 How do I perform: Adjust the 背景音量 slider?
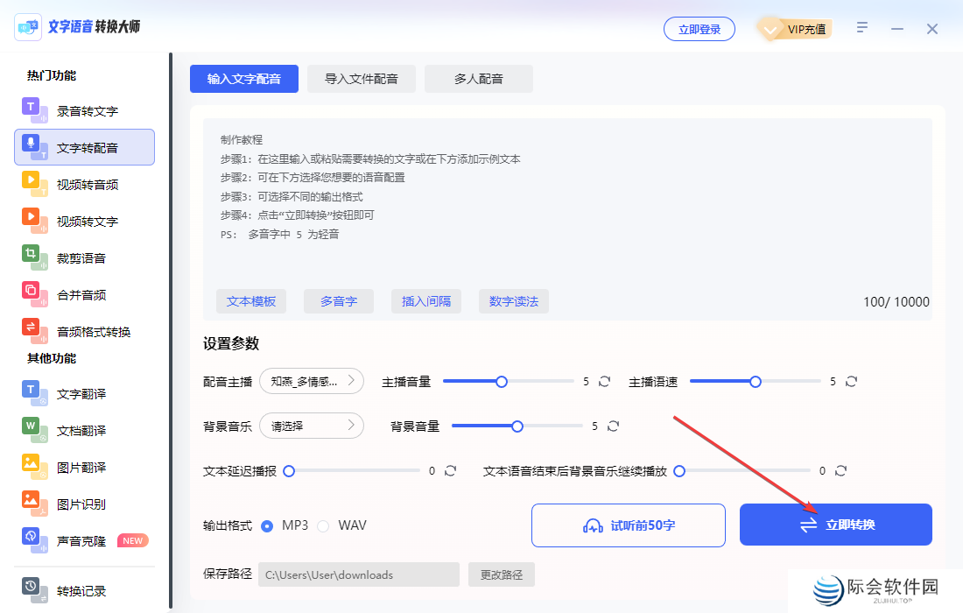pos(517,426)
